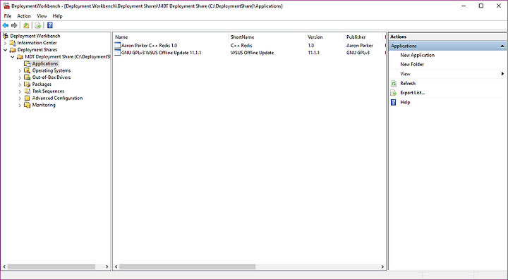Open the Action menu
Viewport: 508px width, 280px height.
pos(24,15)
